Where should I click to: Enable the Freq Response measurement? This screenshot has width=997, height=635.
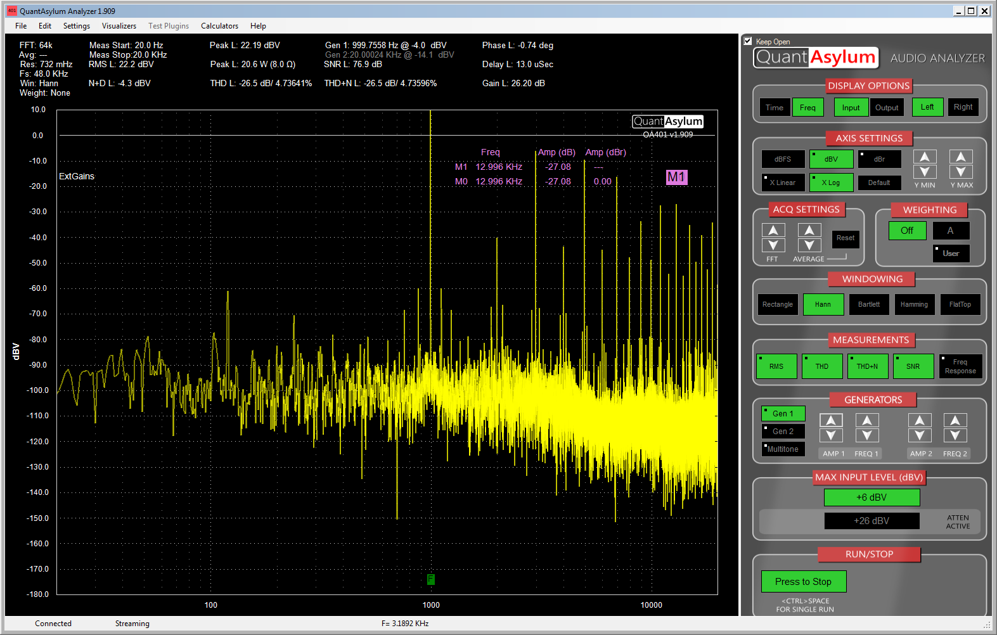960,366
